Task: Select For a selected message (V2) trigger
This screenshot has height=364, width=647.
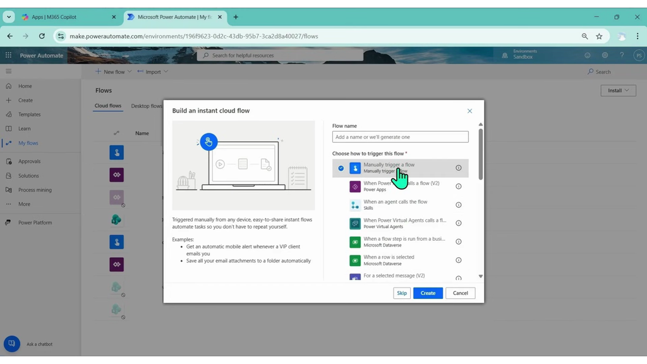Action: click(x=400, y=277)
